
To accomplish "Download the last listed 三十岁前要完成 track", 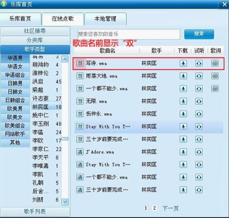I will pyautogui.click(x=183, y=190).
